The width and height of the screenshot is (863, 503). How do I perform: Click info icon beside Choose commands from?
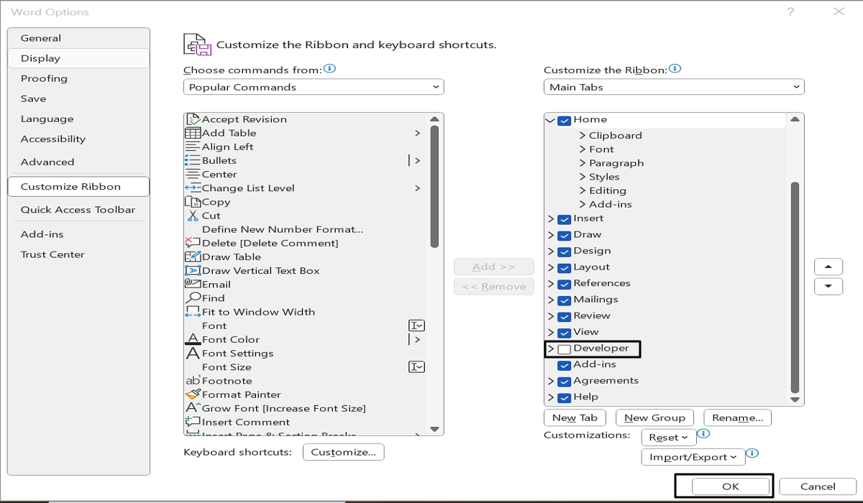click(330, 69)
